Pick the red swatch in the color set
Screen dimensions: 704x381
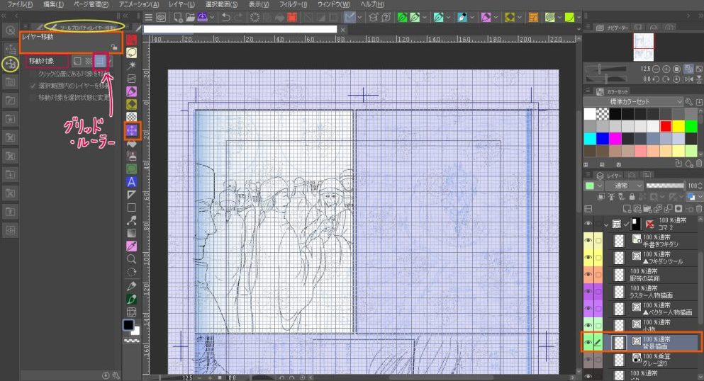click(x=665, y=126)
